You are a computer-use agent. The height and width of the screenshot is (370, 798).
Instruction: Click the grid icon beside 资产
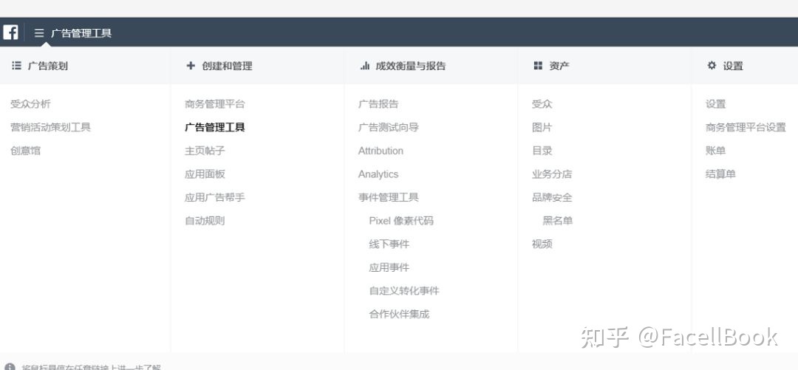pos(538,66)
